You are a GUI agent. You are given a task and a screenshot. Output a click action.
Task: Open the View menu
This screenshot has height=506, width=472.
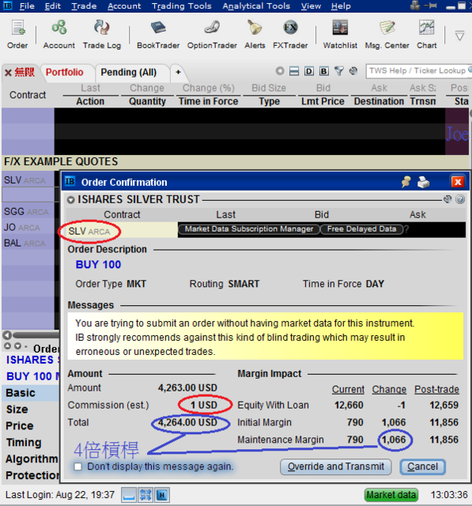coord(311,6)
